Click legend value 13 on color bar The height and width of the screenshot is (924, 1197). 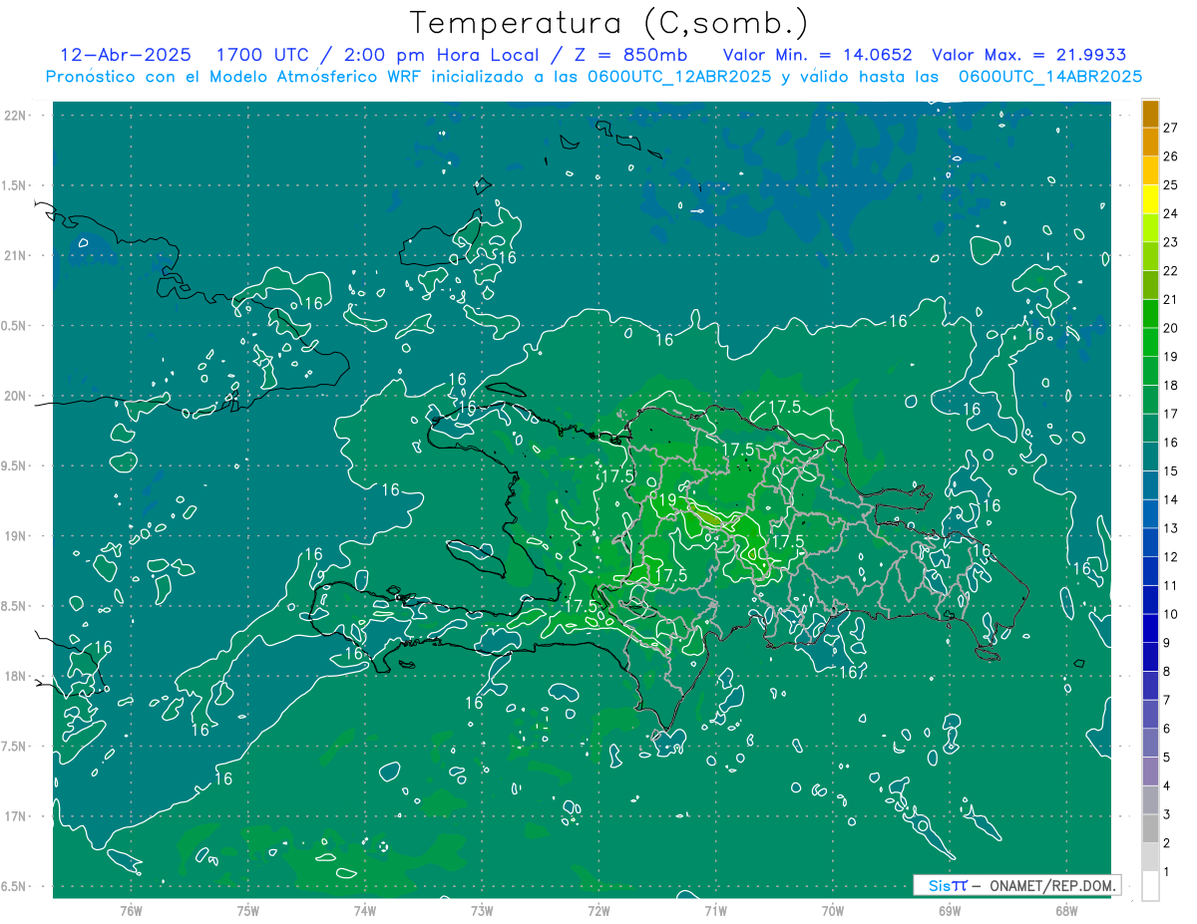(x=1171, y=528)
